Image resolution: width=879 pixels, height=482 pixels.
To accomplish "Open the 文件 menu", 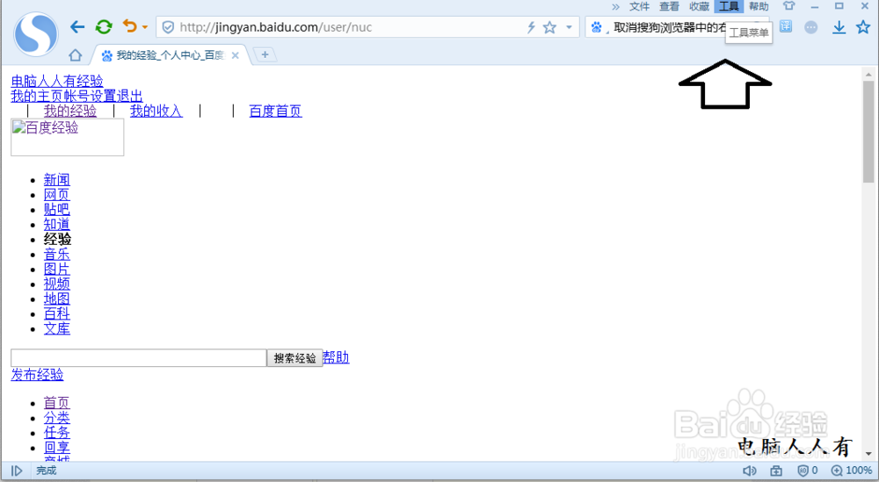I will [x=639, y=6].
